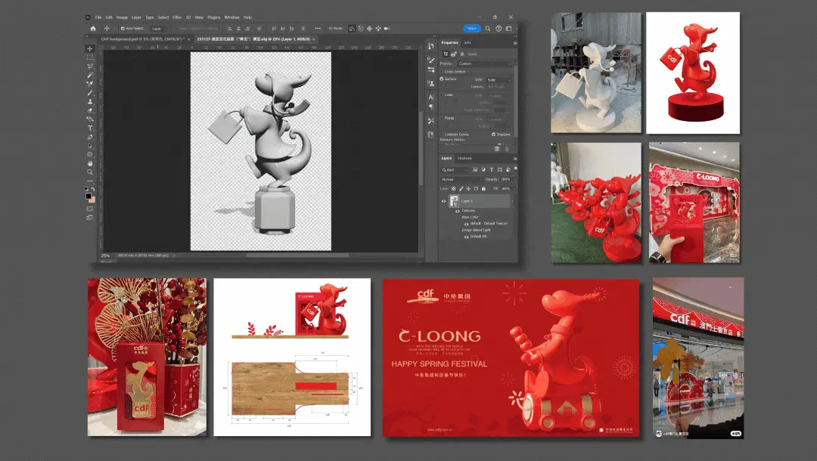Toggle the Surface checkbox

coord(442,79)
